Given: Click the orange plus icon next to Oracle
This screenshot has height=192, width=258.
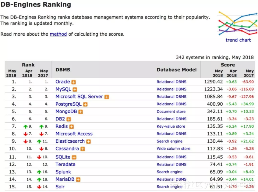Looking at the screenshot, I should [74, 82].
